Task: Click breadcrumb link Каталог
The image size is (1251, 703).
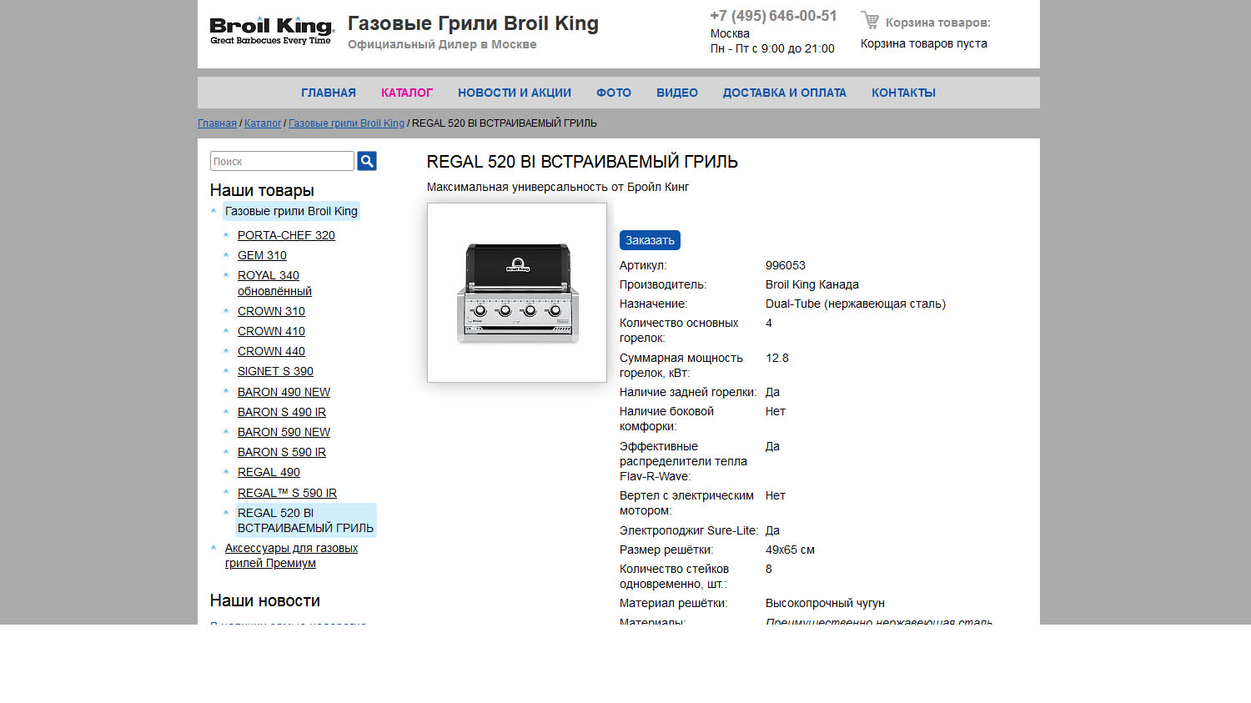Action: (263, 123)
